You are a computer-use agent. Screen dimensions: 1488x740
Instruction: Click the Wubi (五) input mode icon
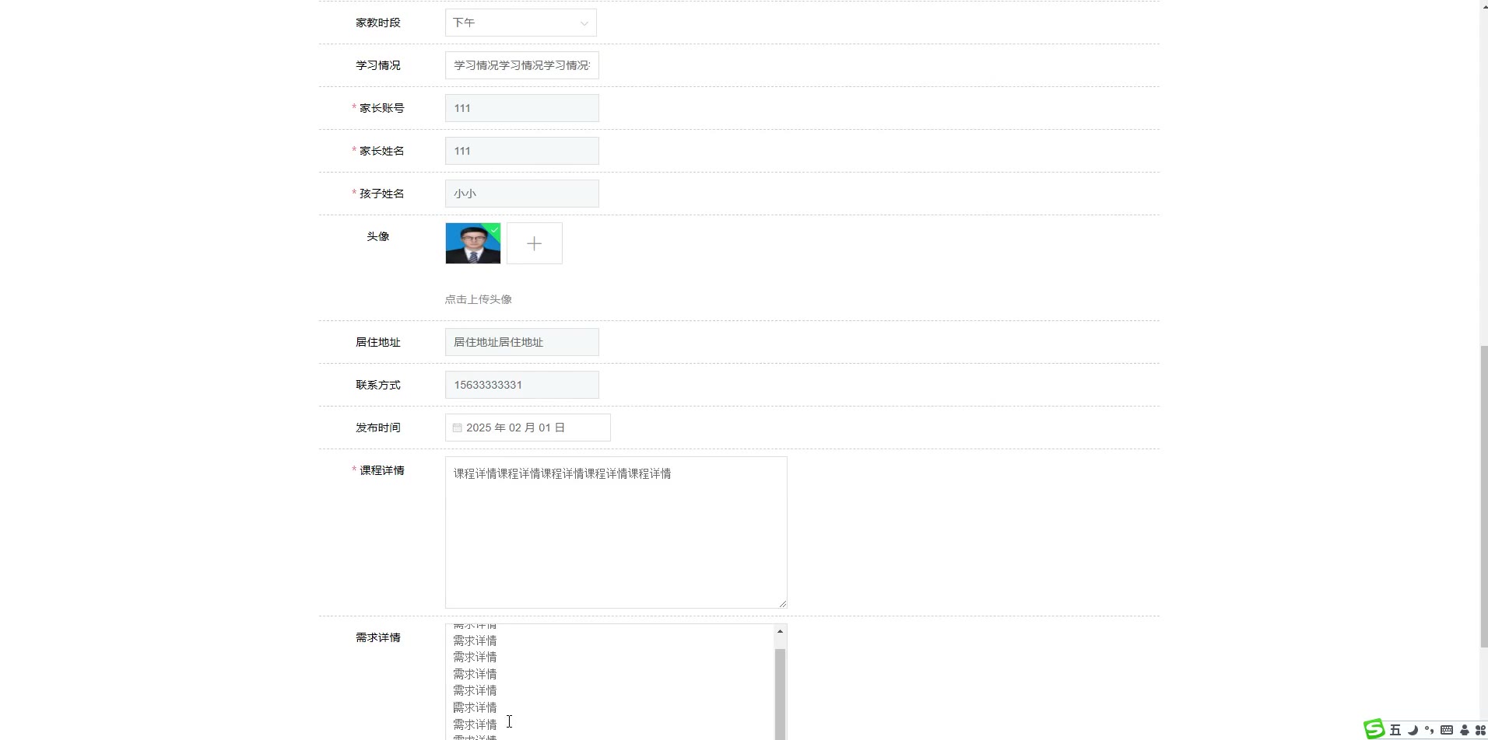[1395, 730]
